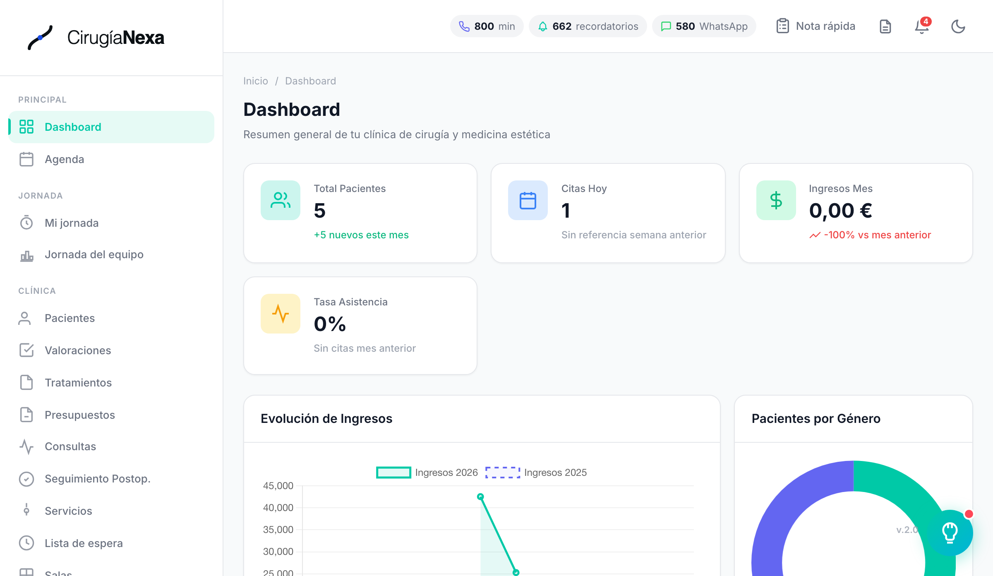Open Servicios in the sidebar
This screenshot has height=576, width=993.
click(x=111, y=511)
